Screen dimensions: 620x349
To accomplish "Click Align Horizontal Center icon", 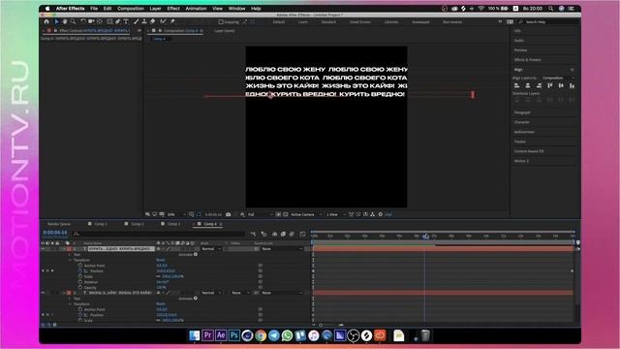I will tap(528, 85).
